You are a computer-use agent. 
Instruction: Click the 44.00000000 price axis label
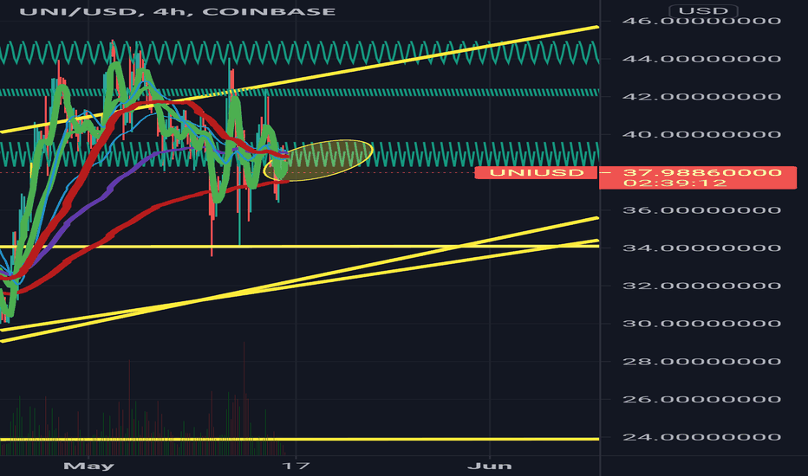pyautogui.click(x=701, y=59)
